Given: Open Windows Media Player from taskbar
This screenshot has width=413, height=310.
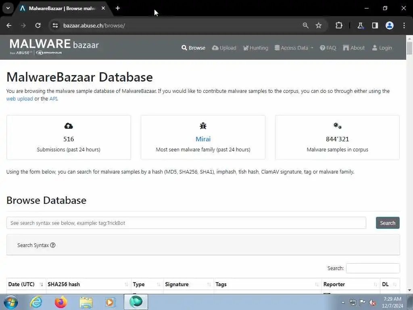Looking at the screenshot, I should (110, 302).
